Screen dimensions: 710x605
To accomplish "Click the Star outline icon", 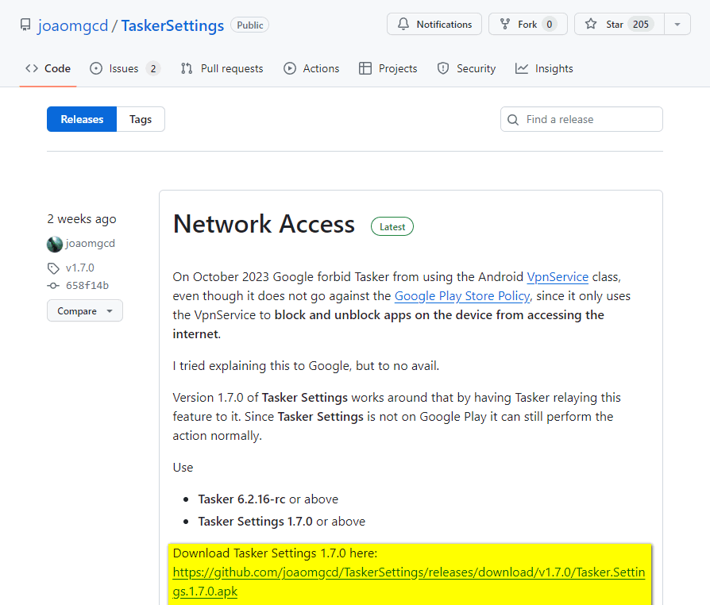I will [x=591, y=24].
